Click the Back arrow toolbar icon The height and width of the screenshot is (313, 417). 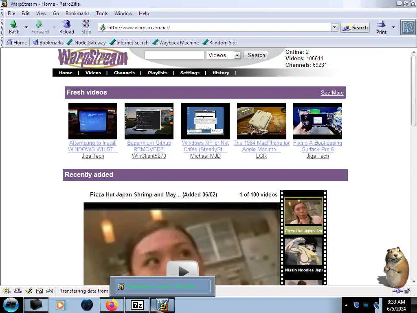(x=13, y=24)
